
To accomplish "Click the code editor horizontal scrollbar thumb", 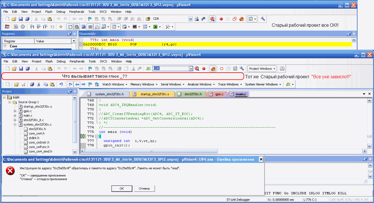I will point(151,151).
